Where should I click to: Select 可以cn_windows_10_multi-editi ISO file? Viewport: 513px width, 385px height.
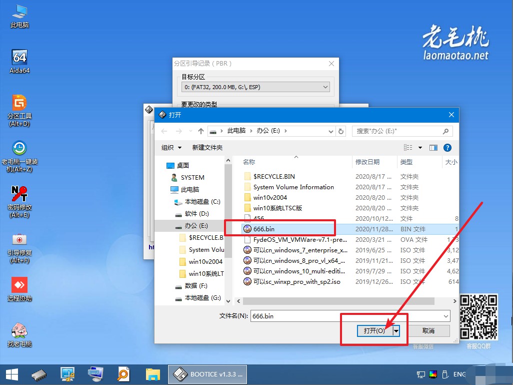pyautogui.click(x=299, y=271)
